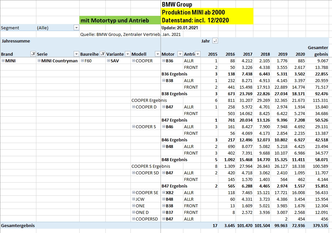Viewport: 332px width, 233px height.
Task: Collapse the B36 motor group
Action: coord(164,61)
